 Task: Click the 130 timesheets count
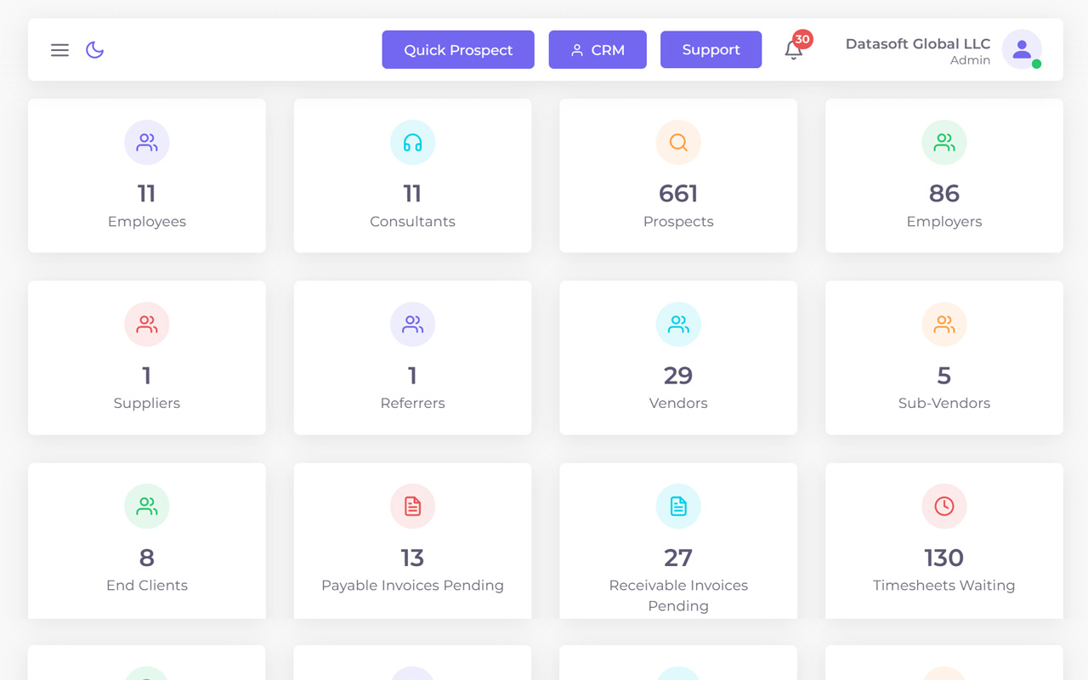(944, 558)
